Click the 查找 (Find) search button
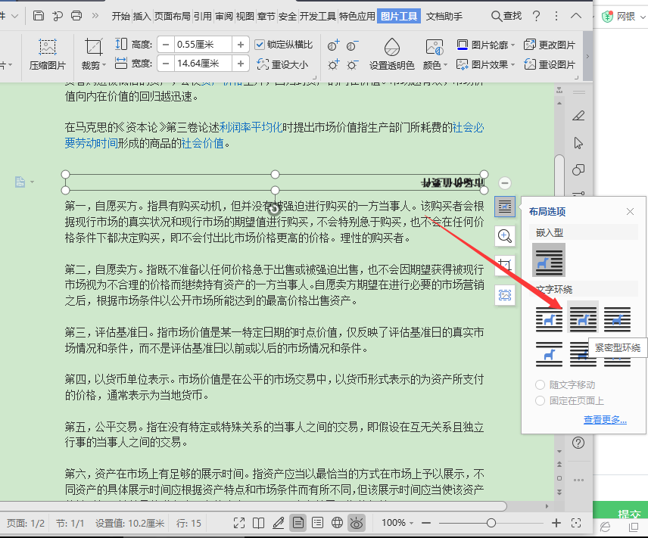648x538 pixels. [506, 16]
